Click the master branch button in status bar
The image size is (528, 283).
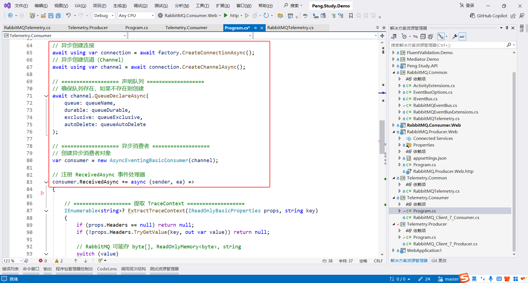tap(448, 279)
